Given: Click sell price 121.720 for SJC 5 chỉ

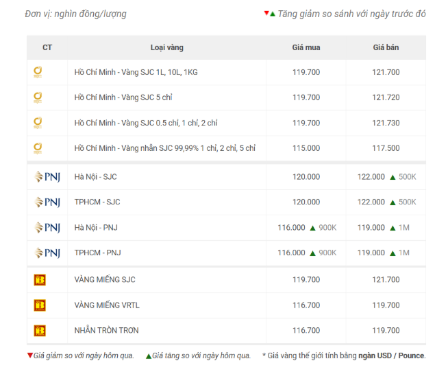Looking at the screenshot, I should coord(386,97).
